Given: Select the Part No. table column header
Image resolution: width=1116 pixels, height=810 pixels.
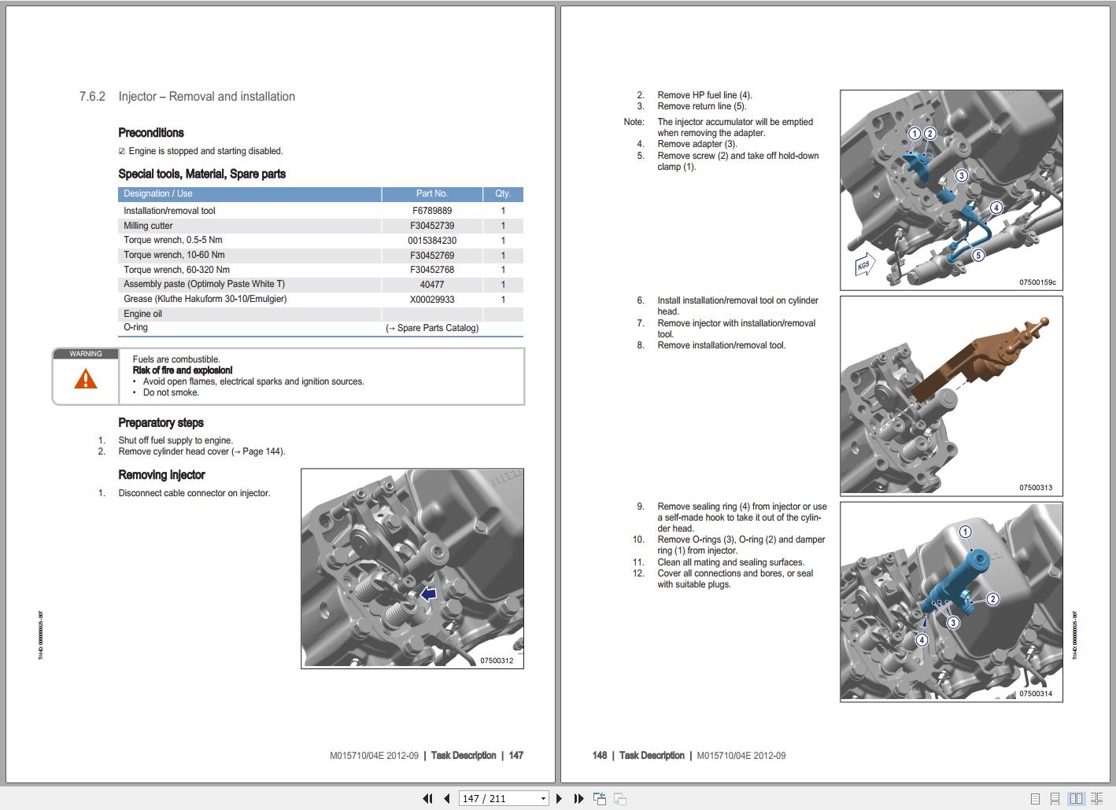Looking at the screenshot, I should coord(432,193).
